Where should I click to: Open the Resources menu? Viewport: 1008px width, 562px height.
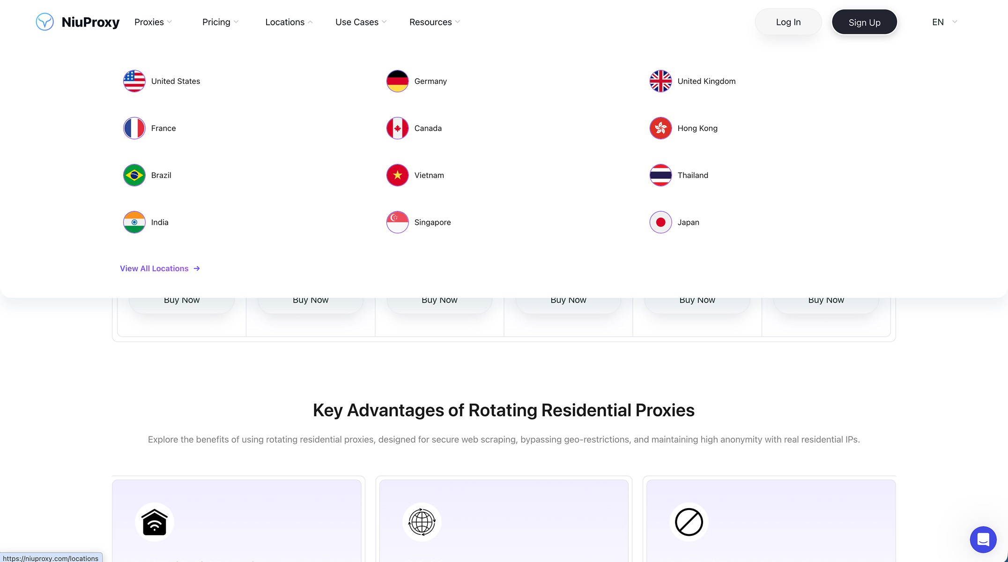[x=435, y=22]
